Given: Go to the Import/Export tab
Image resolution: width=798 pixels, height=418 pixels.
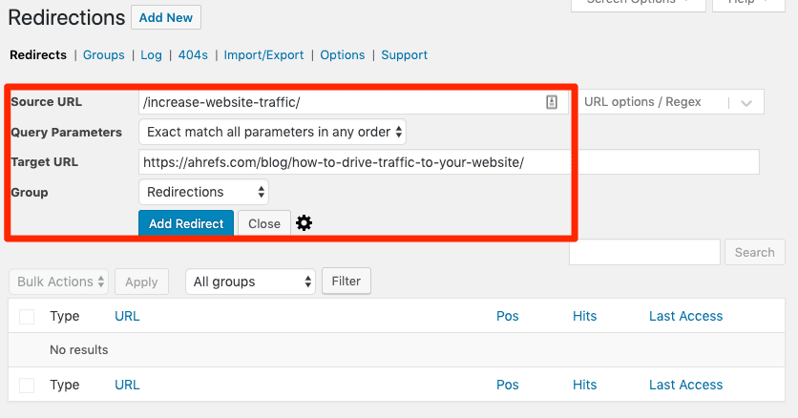Looking at the screenshot, I should (x=264, y=55).
